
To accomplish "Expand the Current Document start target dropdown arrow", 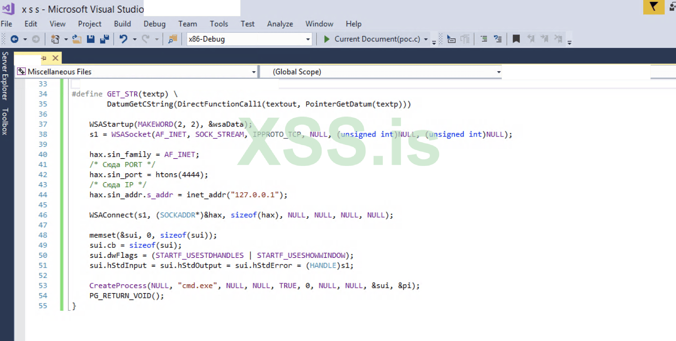I will click(x=426, y=39).
